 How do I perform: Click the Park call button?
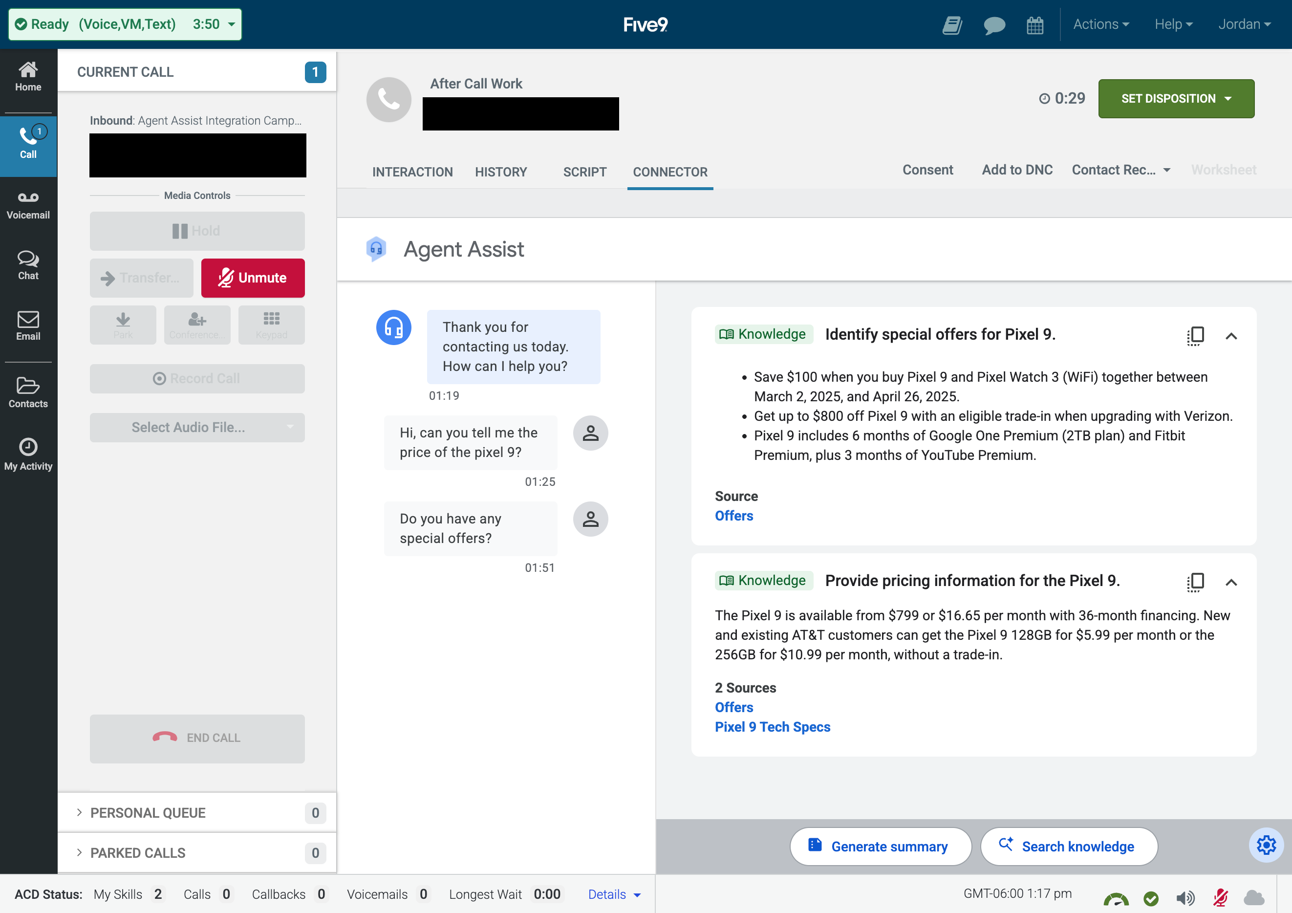tap(123, 325)
